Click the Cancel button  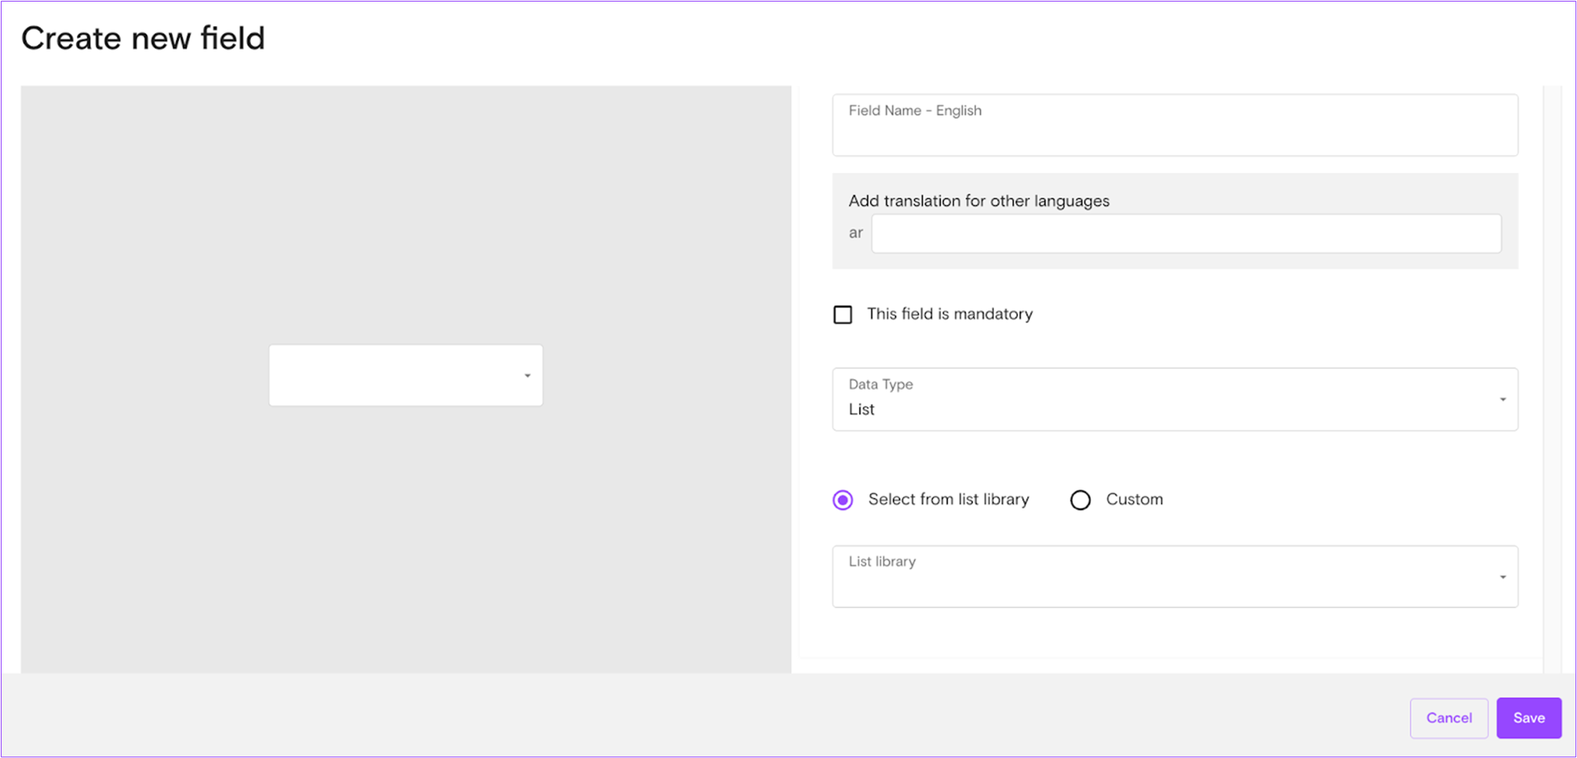click(1449, 717)
